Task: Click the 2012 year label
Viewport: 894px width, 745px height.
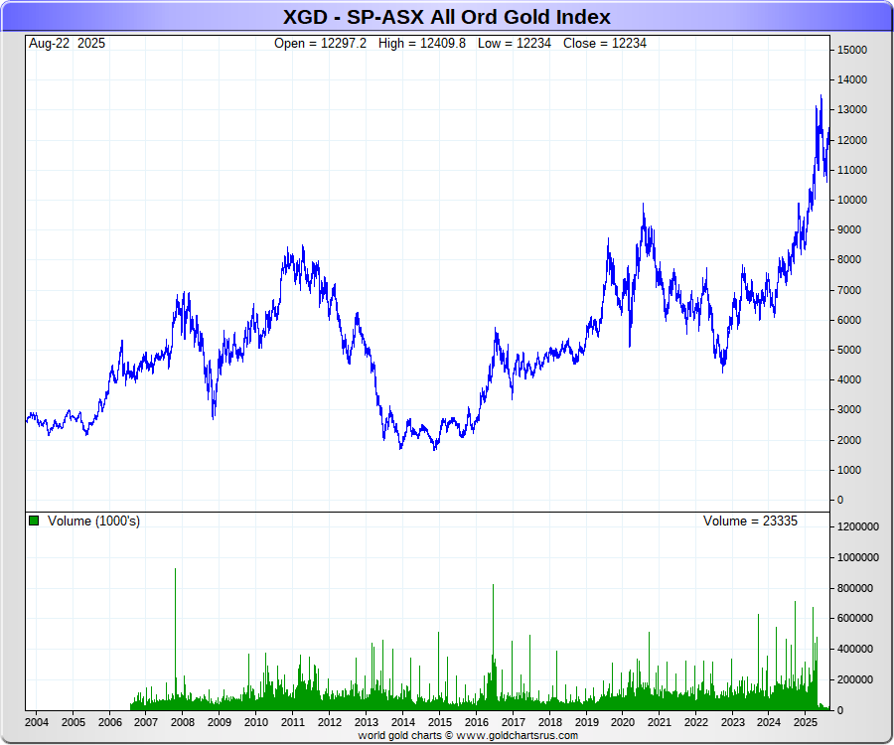Action: coord(330,722)
